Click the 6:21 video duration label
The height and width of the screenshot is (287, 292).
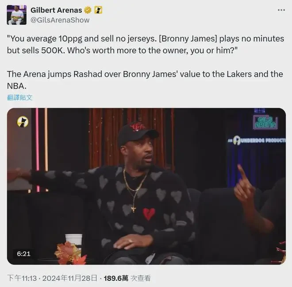pyautogui.click(x=23, y=254)
